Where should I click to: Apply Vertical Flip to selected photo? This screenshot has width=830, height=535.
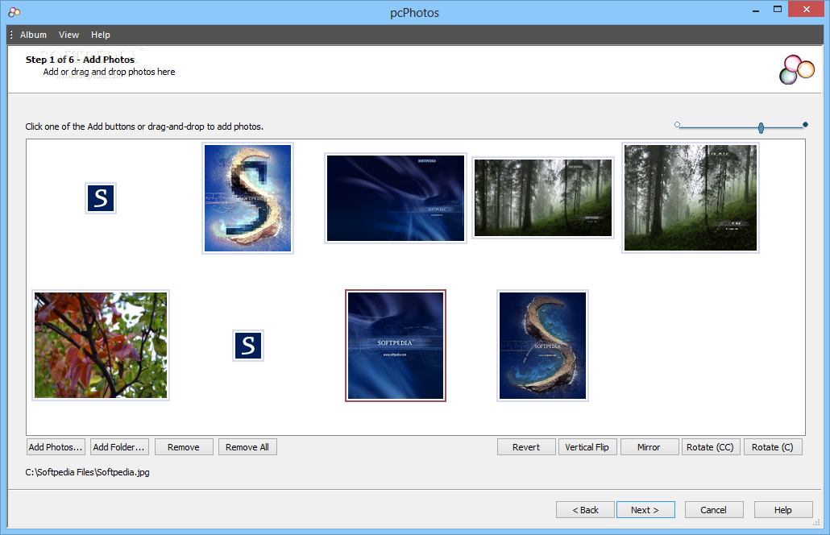click(587, 447)
